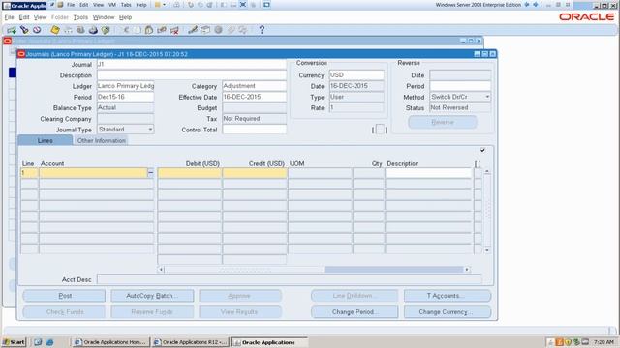Click the yellow Save toolbar icon
Image resolution: width=620 pixels, height=348 pixels.
coord(55,30)
